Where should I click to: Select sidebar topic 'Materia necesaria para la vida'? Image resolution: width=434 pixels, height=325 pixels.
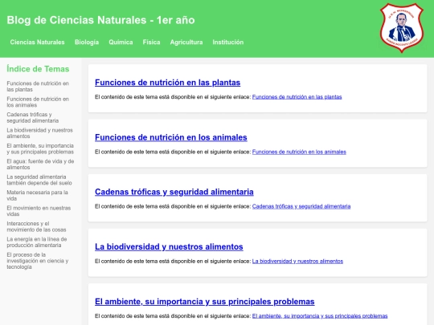(x=37, y=195)
